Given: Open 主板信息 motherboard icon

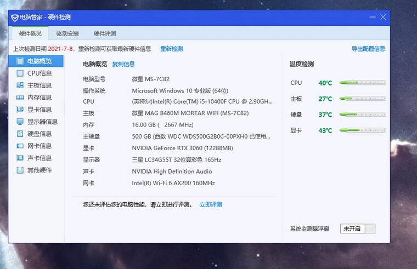Looking at the screenshot, I should point(20,85).
